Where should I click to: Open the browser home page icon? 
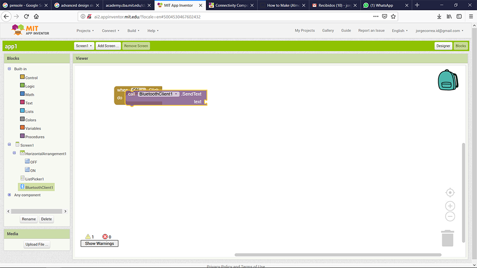36,16
